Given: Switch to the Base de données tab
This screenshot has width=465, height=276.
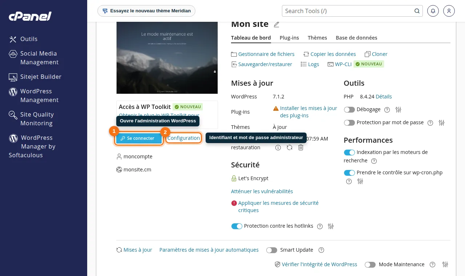Looking at the screenshot, I should click(356, 38).
